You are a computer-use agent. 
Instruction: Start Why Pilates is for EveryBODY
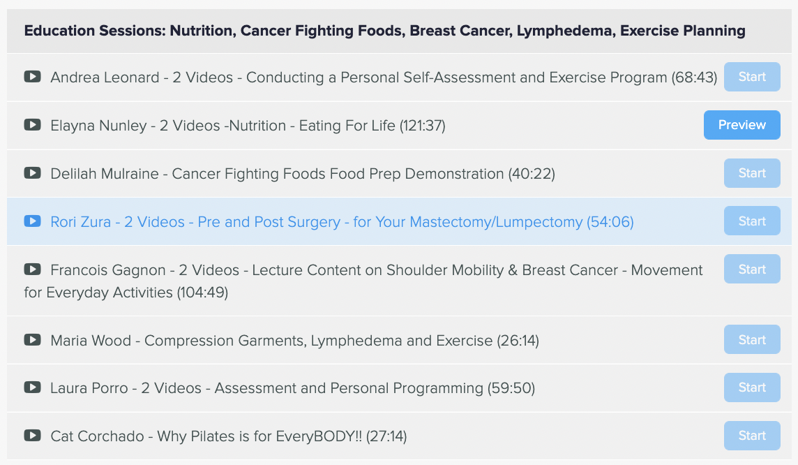751,436
